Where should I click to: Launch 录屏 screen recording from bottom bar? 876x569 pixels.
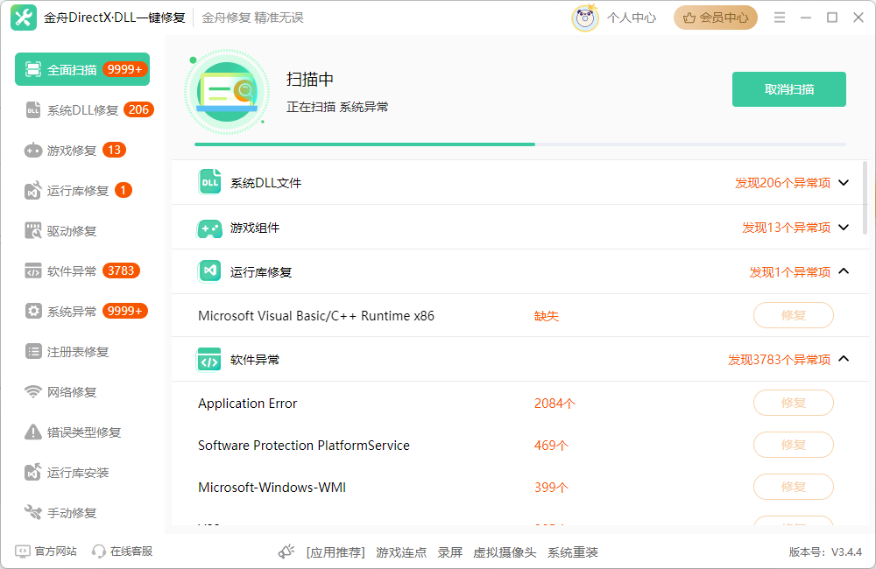(449, 552)
